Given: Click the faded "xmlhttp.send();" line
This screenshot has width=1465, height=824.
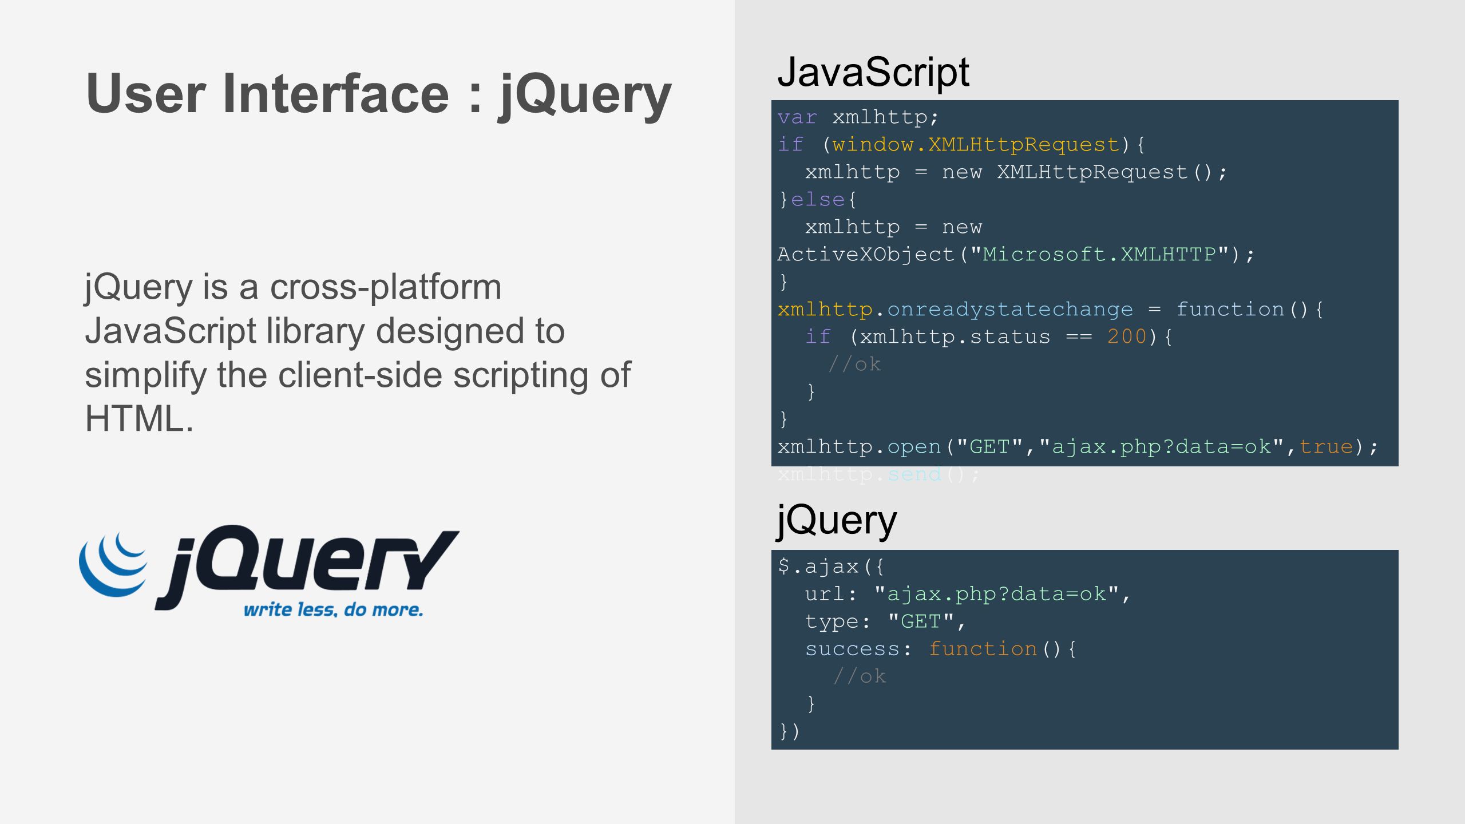Looking at the screenshot, I should (878, 474).
